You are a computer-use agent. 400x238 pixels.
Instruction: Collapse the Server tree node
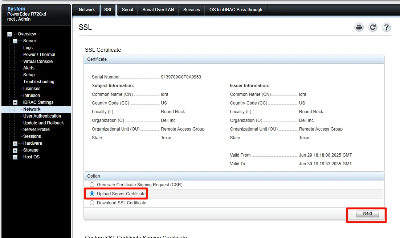[15, 41]
